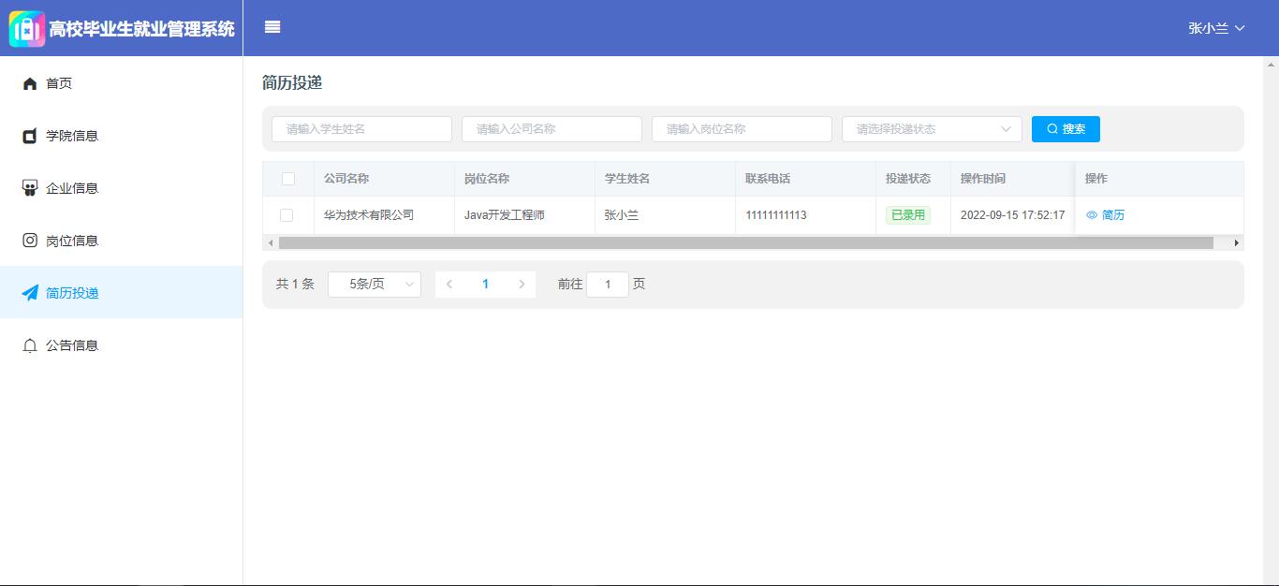1279x586 pixels.
Task: Click the system logo icon
Action: [27, 29]
